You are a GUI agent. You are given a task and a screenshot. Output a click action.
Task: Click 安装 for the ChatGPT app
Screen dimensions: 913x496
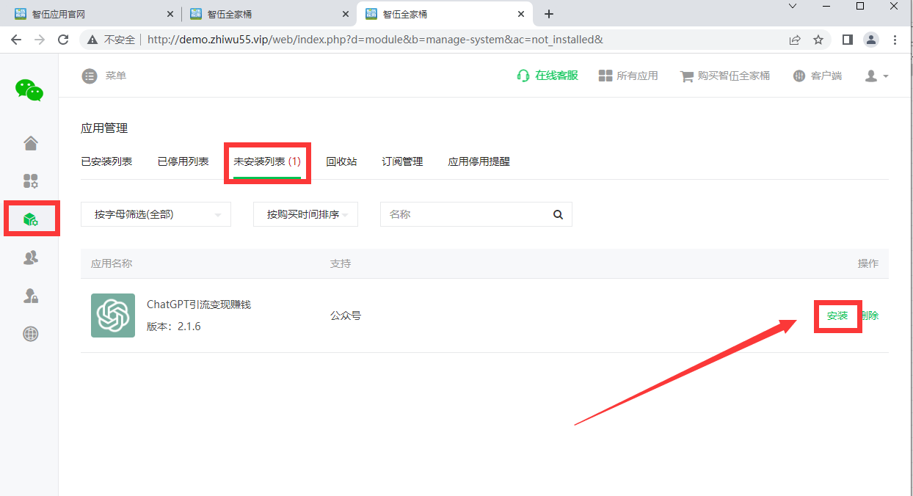click(837, 316)
